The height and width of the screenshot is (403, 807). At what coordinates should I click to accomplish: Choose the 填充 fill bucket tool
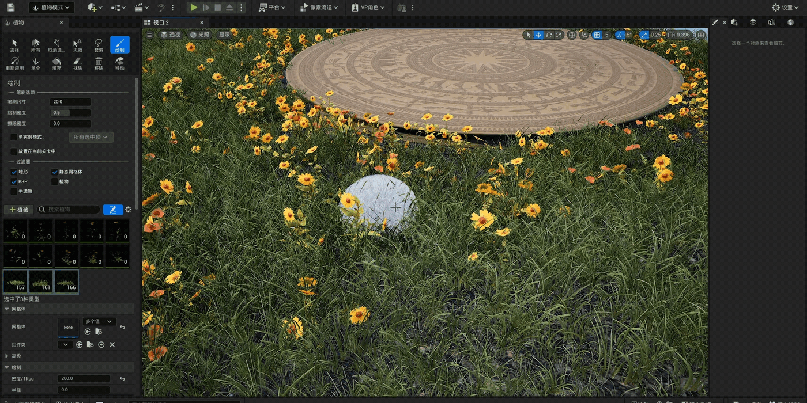pos(56,63)
